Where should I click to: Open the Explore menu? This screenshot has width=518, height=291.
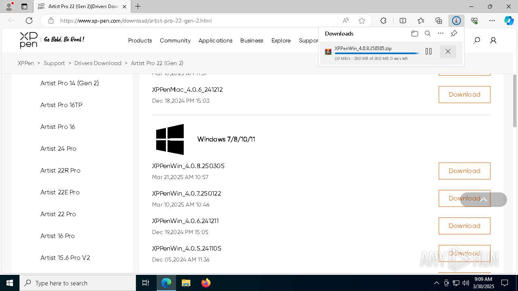tap(281, 40)
